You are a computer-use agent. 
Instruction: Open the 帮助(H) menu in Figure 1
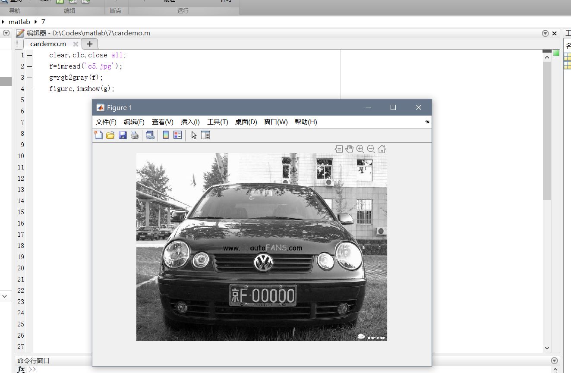coord(306,122)
